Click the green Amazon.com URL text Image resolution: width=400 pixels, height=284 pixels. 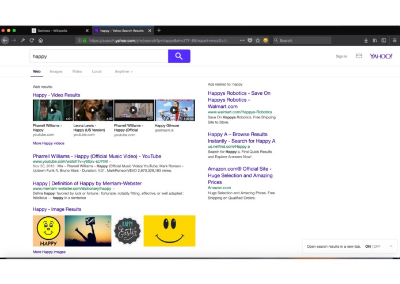pyautogui.click(x=219, y=187)
